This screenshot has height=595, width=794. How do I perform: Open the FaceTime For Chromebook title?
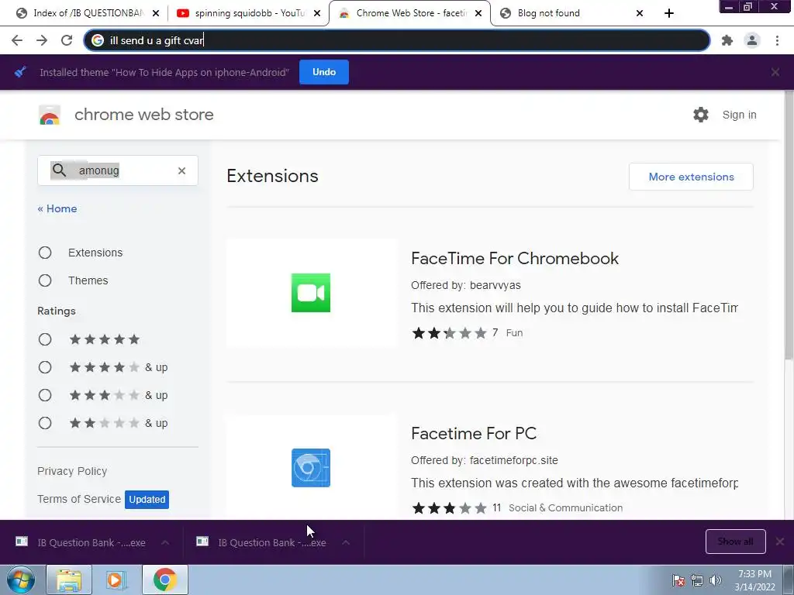(x=515, y=259)
